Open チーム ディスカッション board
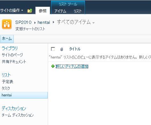This screenshot has height=125, width=151. tap(18, 115)
